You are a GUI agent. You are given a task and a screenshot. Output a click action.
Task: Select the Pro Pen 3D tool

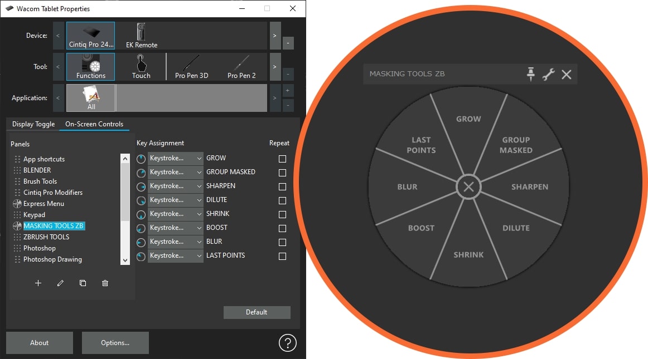tap(191, 66)
